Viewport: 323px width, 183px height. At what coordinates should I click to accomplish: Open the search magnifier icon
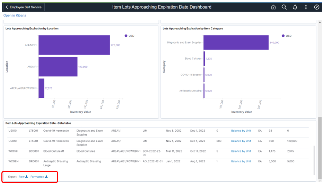tap(284, 7)
